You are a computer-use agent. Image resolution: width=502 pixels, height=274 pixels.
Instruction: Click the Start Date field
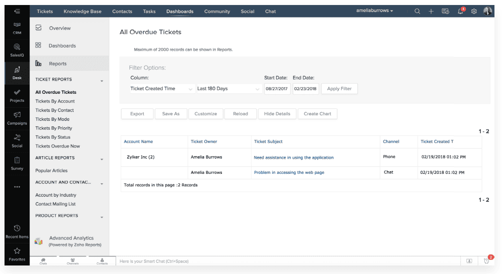coord(277,89)
